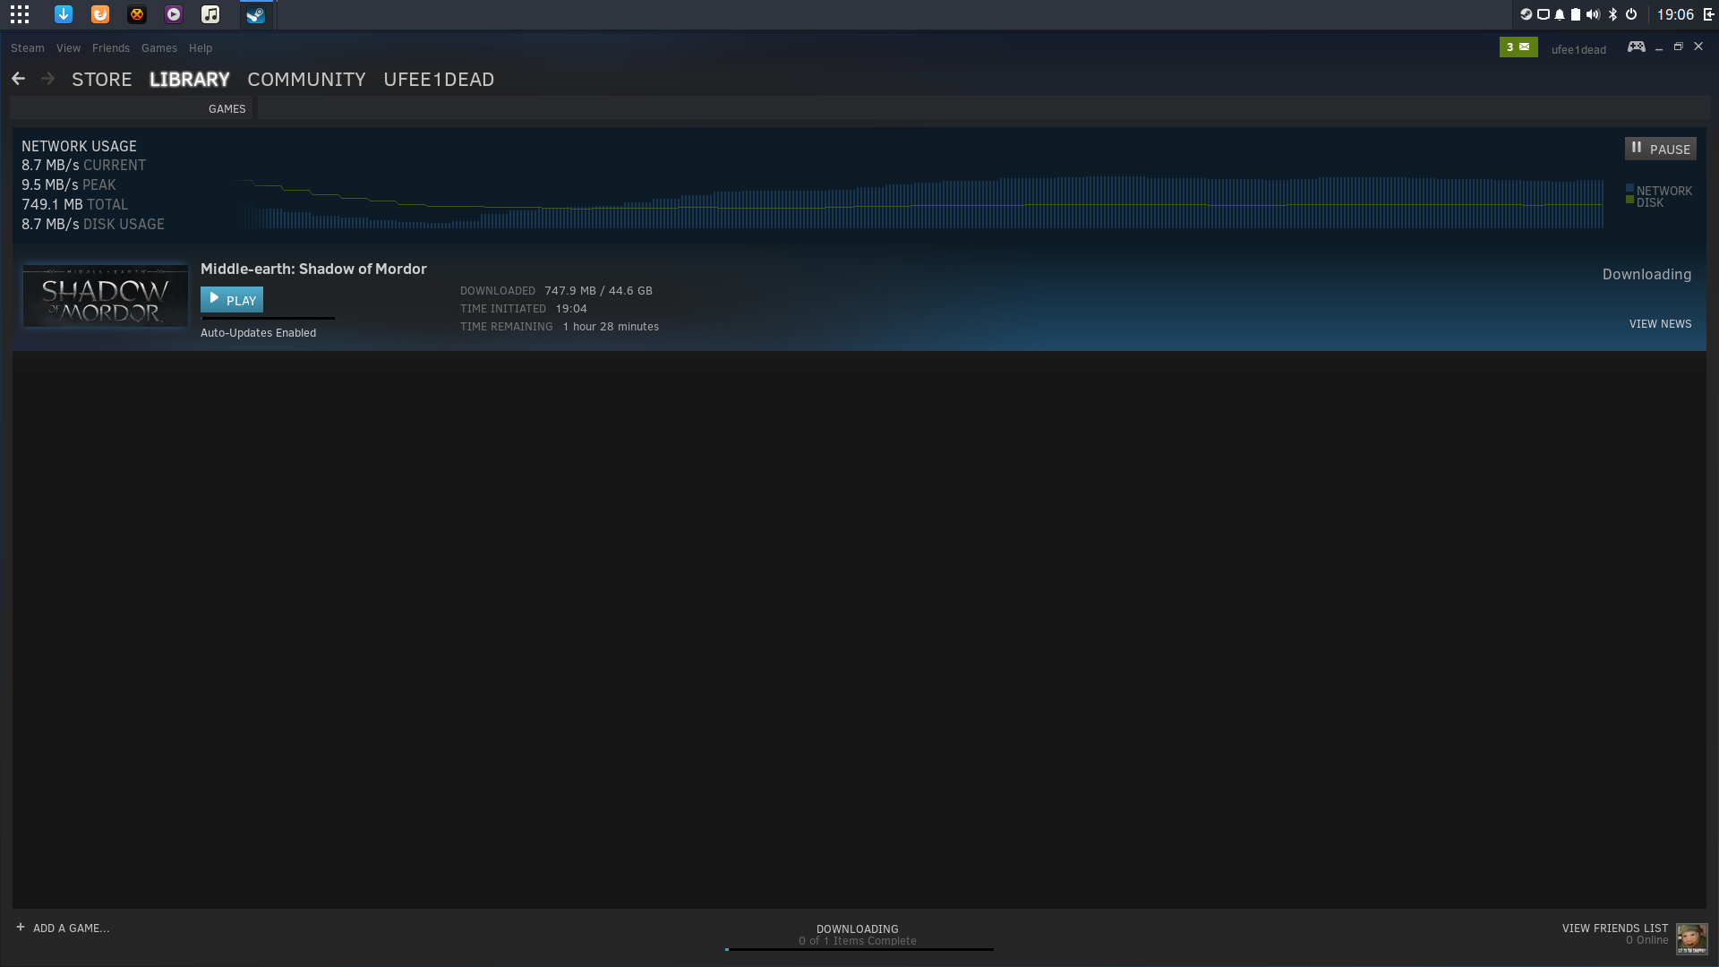The width and height of the screenshot is (1719, 967).
Task: Click the bottom overall download progress bar
Action: click(x=859, y=949)
